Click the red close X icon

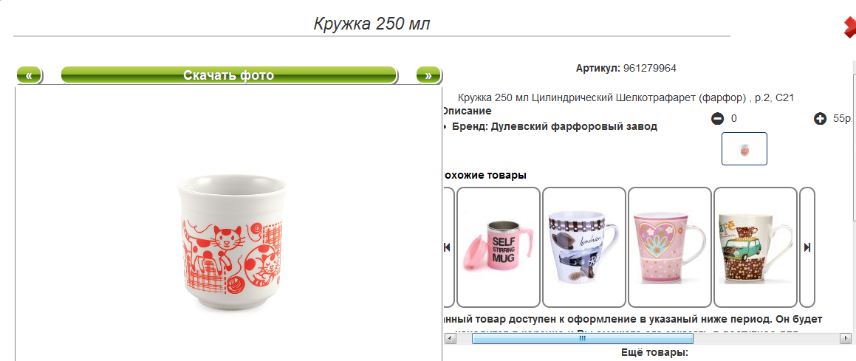click(x=851, y=28)
